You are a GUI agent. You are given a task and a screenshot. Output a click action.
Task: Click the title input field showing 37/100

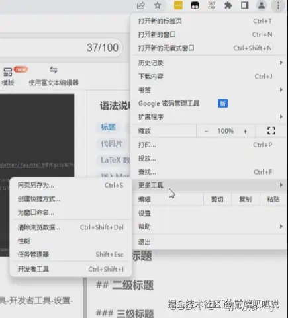61,48
